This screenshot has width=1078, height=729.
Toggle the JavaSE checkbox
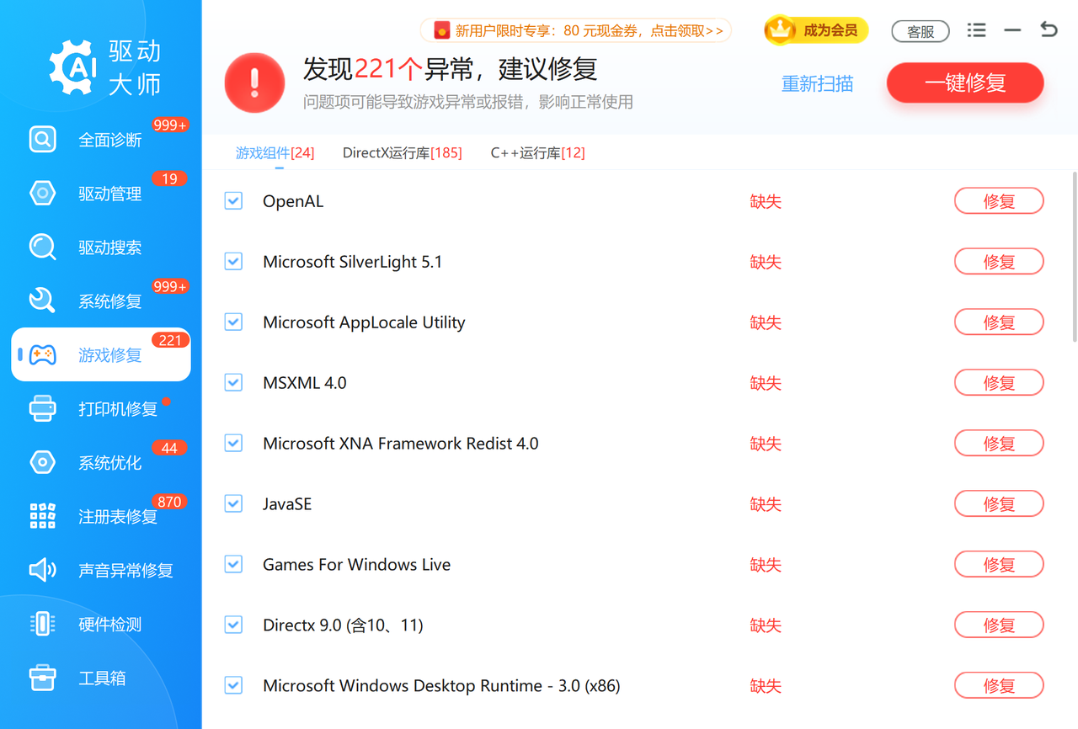tap(233, 504)
